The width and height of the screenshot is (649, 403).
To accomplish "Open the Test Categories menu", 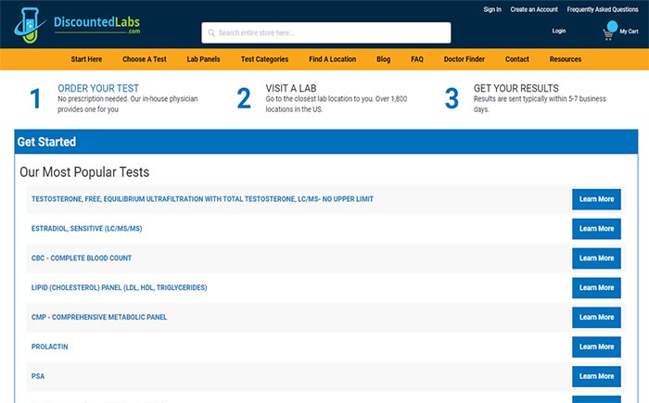I will pyautogui.click(x=264, y=59).
